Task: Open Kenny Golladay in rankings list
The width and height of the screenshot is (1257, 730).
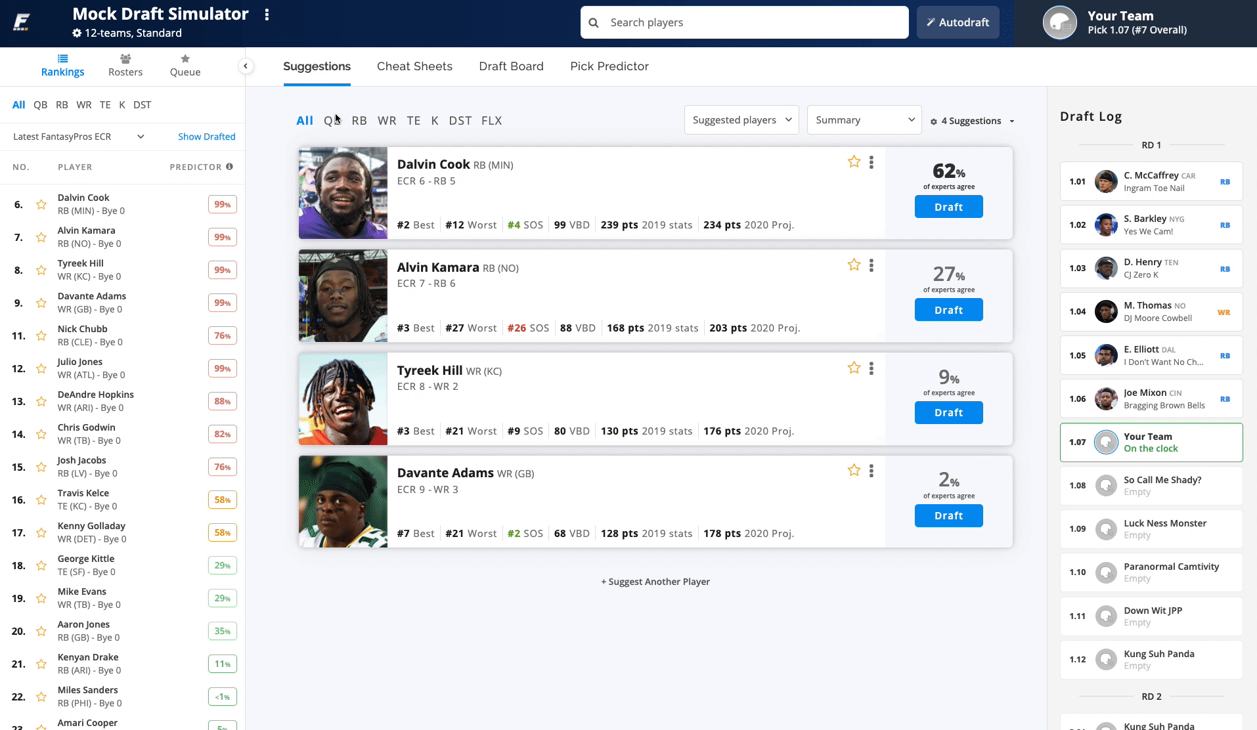Action: tap(91, 526)
